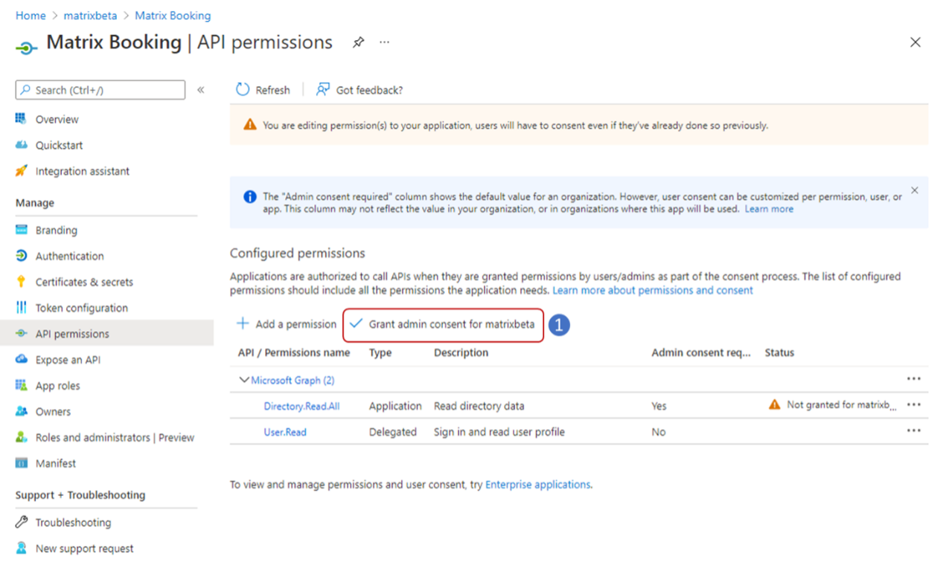
Task: Open the ellipsis menu beside page title
Action: pyautogui.click(x=384, y=42)
